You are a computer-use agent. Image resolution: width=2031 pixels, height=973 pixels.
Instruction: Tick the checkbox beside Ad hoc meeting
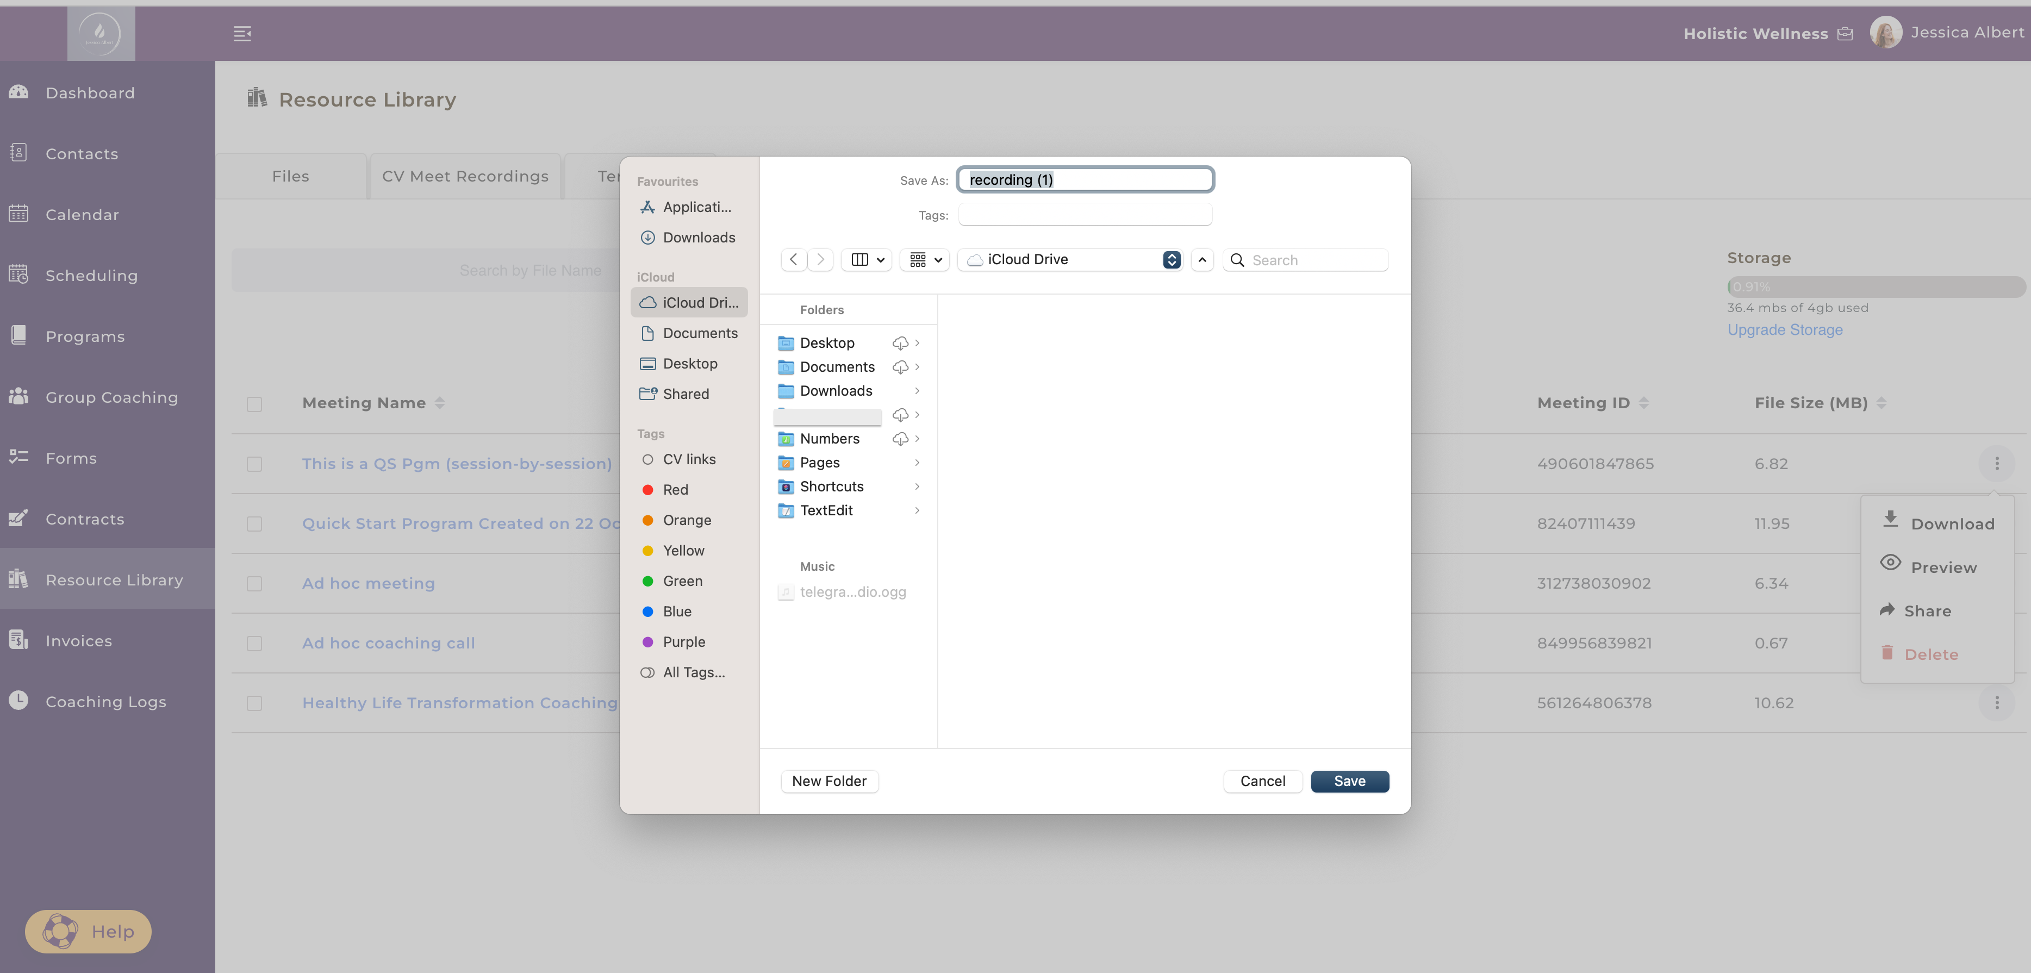point(254,583)
